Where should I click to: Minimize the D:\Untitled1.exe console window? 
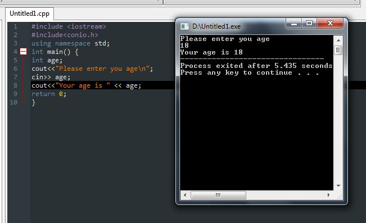tap(294, 24)
